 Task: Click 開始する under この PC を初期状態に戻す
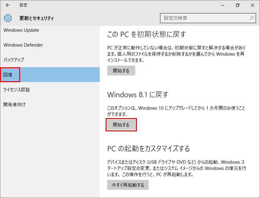pos(121,71)
